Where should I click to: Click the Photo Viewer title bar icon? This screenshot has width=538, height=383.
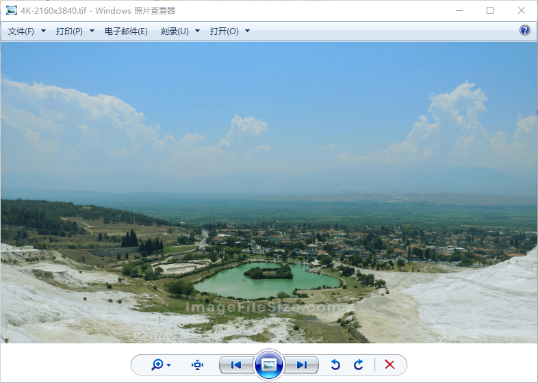pos(12,10)
